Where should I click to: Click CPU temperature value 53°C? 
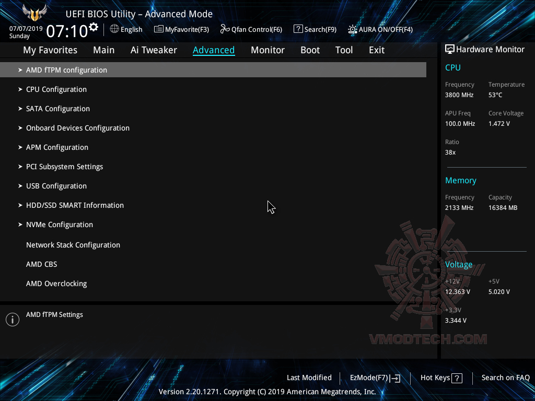coord(495,95)
